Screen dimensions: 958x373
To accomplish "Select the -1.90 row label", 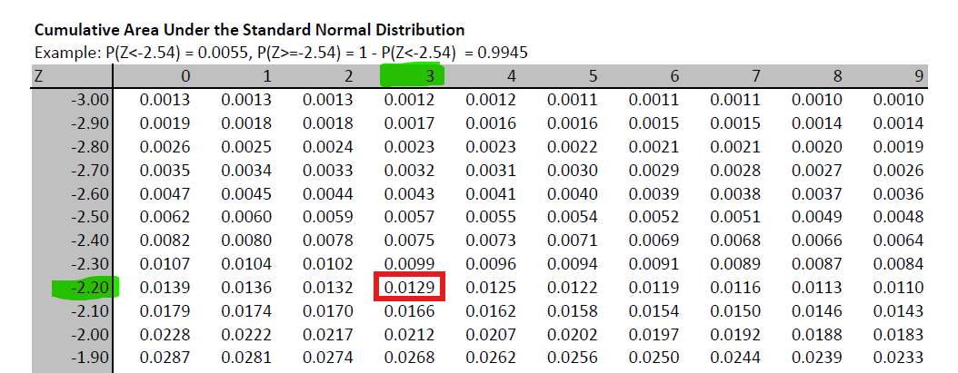I will point(90,358).
